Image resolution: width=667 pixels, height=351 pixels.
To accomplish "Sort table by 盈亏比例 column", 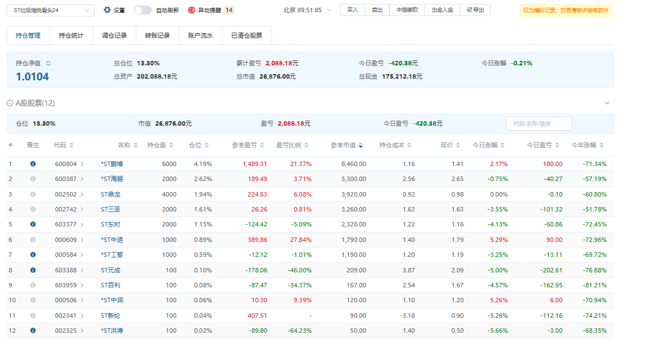I will coord(291,145).
